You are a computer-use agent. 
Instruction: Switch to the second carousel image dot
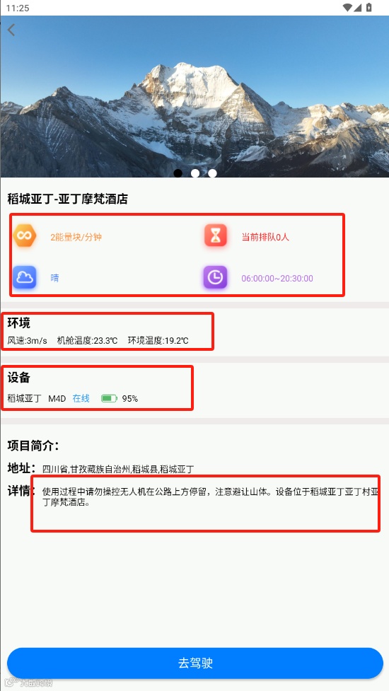click(x=195, y=173)
